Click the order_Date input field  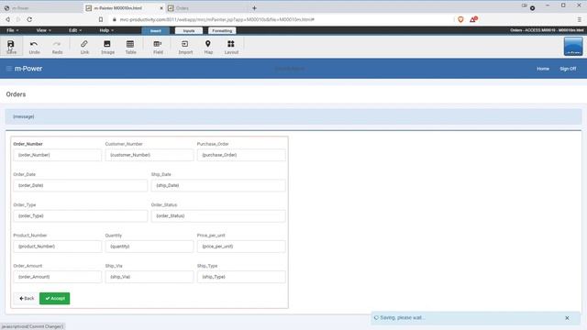(x=81, y=185)
